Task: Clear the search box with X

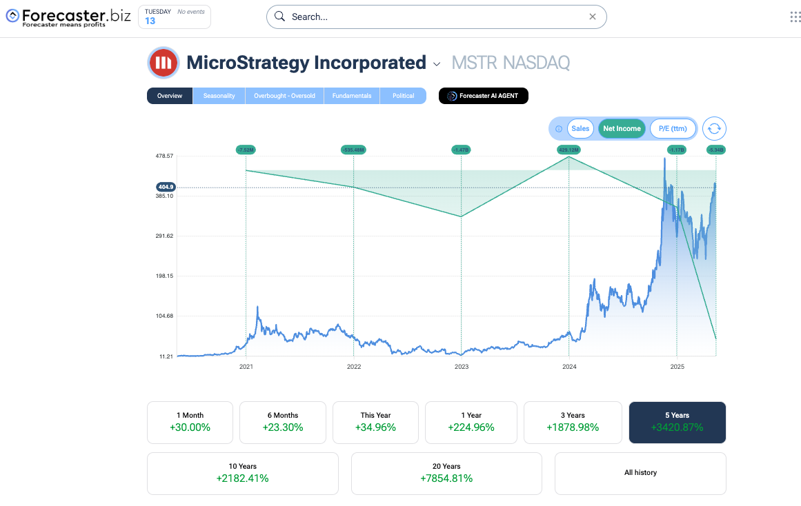Action: pos(592,17)
